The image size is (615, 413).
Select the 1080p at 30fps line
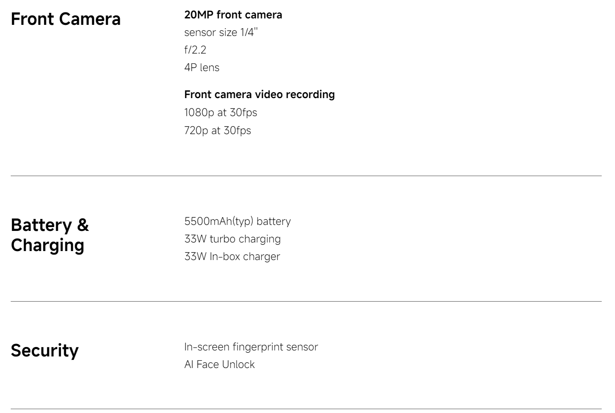tap(220, 113)
